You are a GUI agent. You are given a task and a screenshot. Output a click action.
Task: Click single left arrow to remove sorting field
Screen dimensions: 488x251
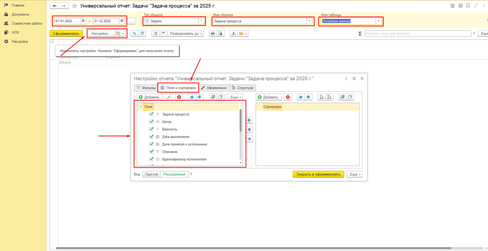250,130
